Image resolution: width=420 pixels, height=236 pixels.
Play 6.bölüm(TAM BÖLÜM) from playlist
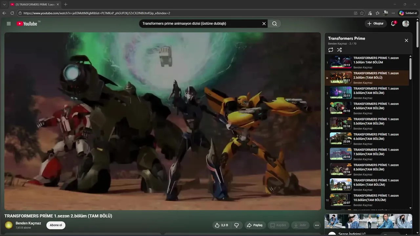click(x=367, y=139)
